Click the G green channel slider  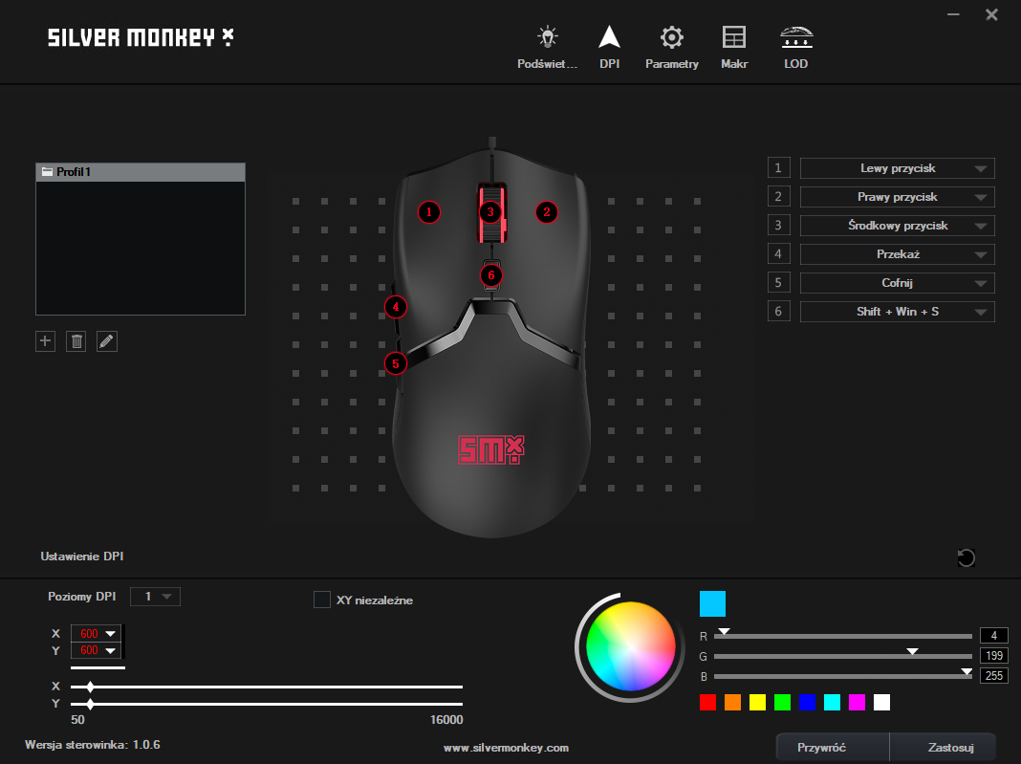coord(842,656)
